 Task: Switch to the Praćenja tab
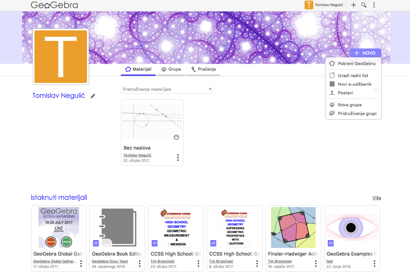(203, 69)
